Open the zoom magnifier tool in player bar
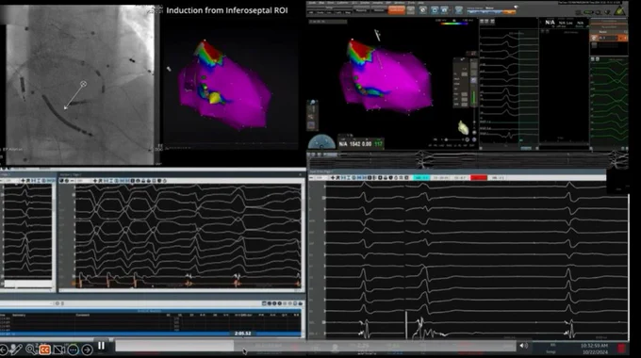The image size is (641, 358). 31,349
